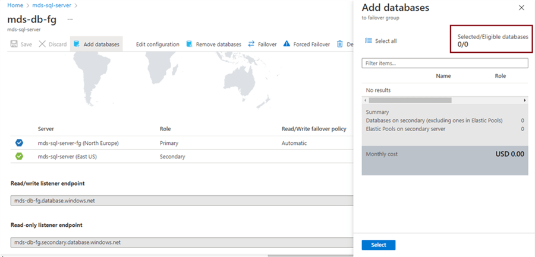This screenshot has width=535, height=257.
Task: Click the Forced Failover warning icon
Action: click(x=287, y=44)
